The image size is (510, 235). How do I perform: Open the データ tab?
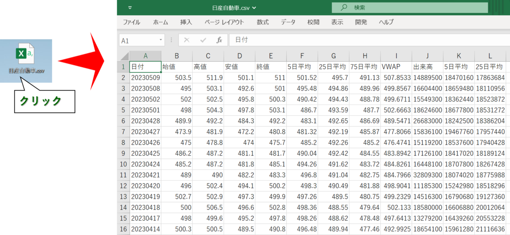288,23
